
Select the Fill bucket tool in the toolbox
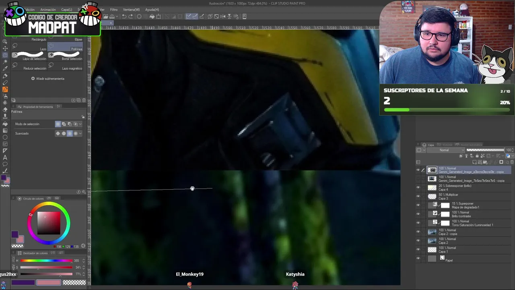coord(5,123)
